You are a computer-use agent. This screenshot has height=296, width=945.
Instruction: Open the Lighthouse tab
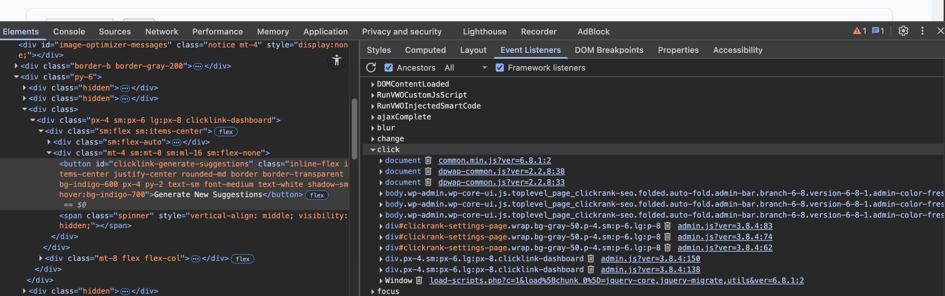click(485, 32)
